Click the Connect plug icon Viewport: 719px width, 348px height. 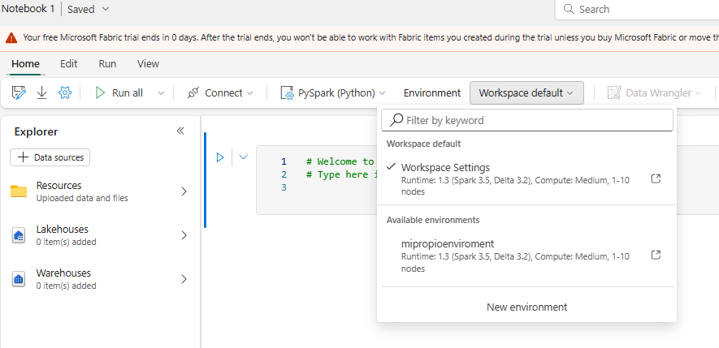coord(193,93)
